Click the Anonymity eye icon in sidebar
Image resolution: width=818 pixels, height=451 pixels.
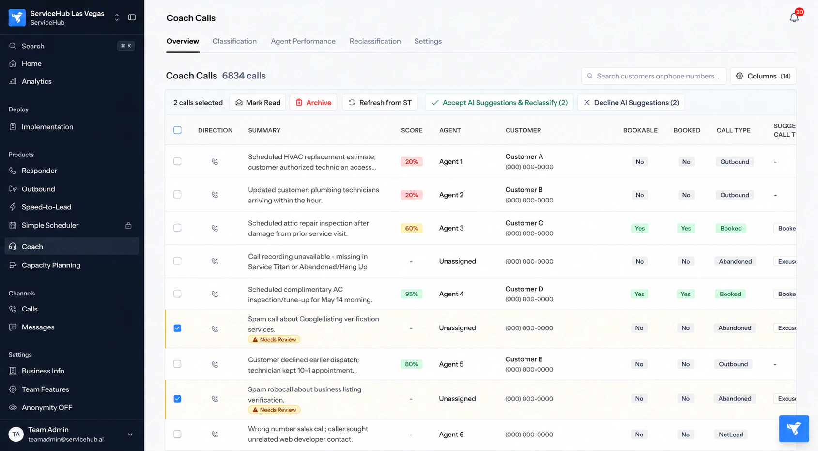tap(13, 407)
